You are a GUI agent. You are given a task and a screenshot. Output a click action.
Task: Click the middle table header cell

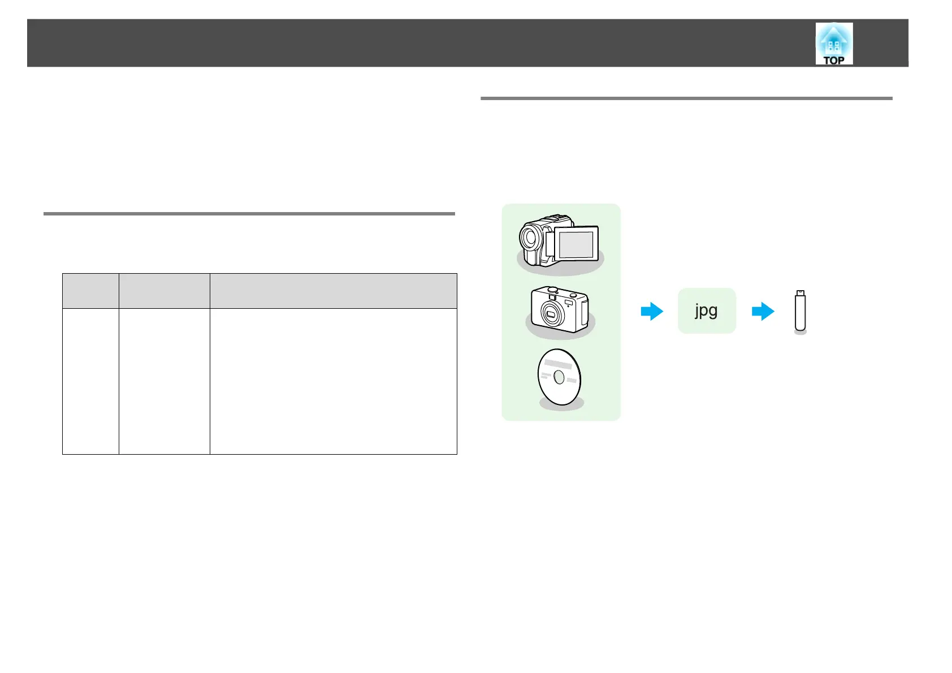(x=165, y=291)
